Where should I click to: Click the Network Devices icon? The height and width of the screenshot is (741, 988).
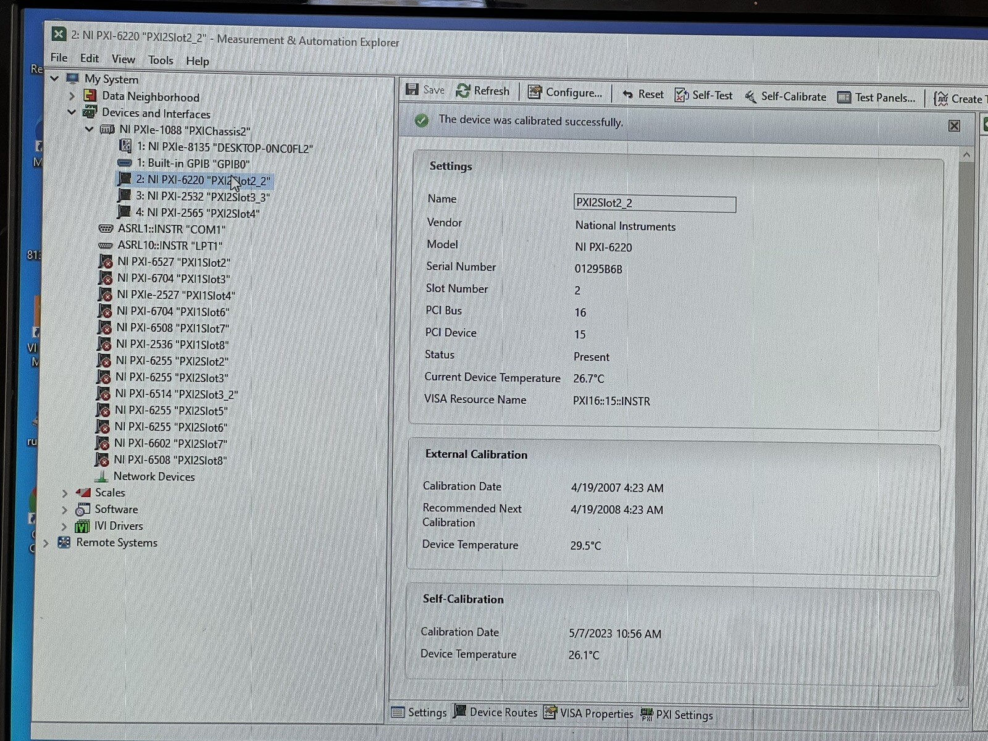pyautogui.click(x=101, y=476)
